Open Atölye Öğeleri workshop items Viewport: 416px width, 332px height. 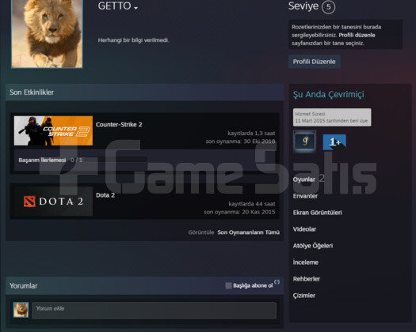313,246
